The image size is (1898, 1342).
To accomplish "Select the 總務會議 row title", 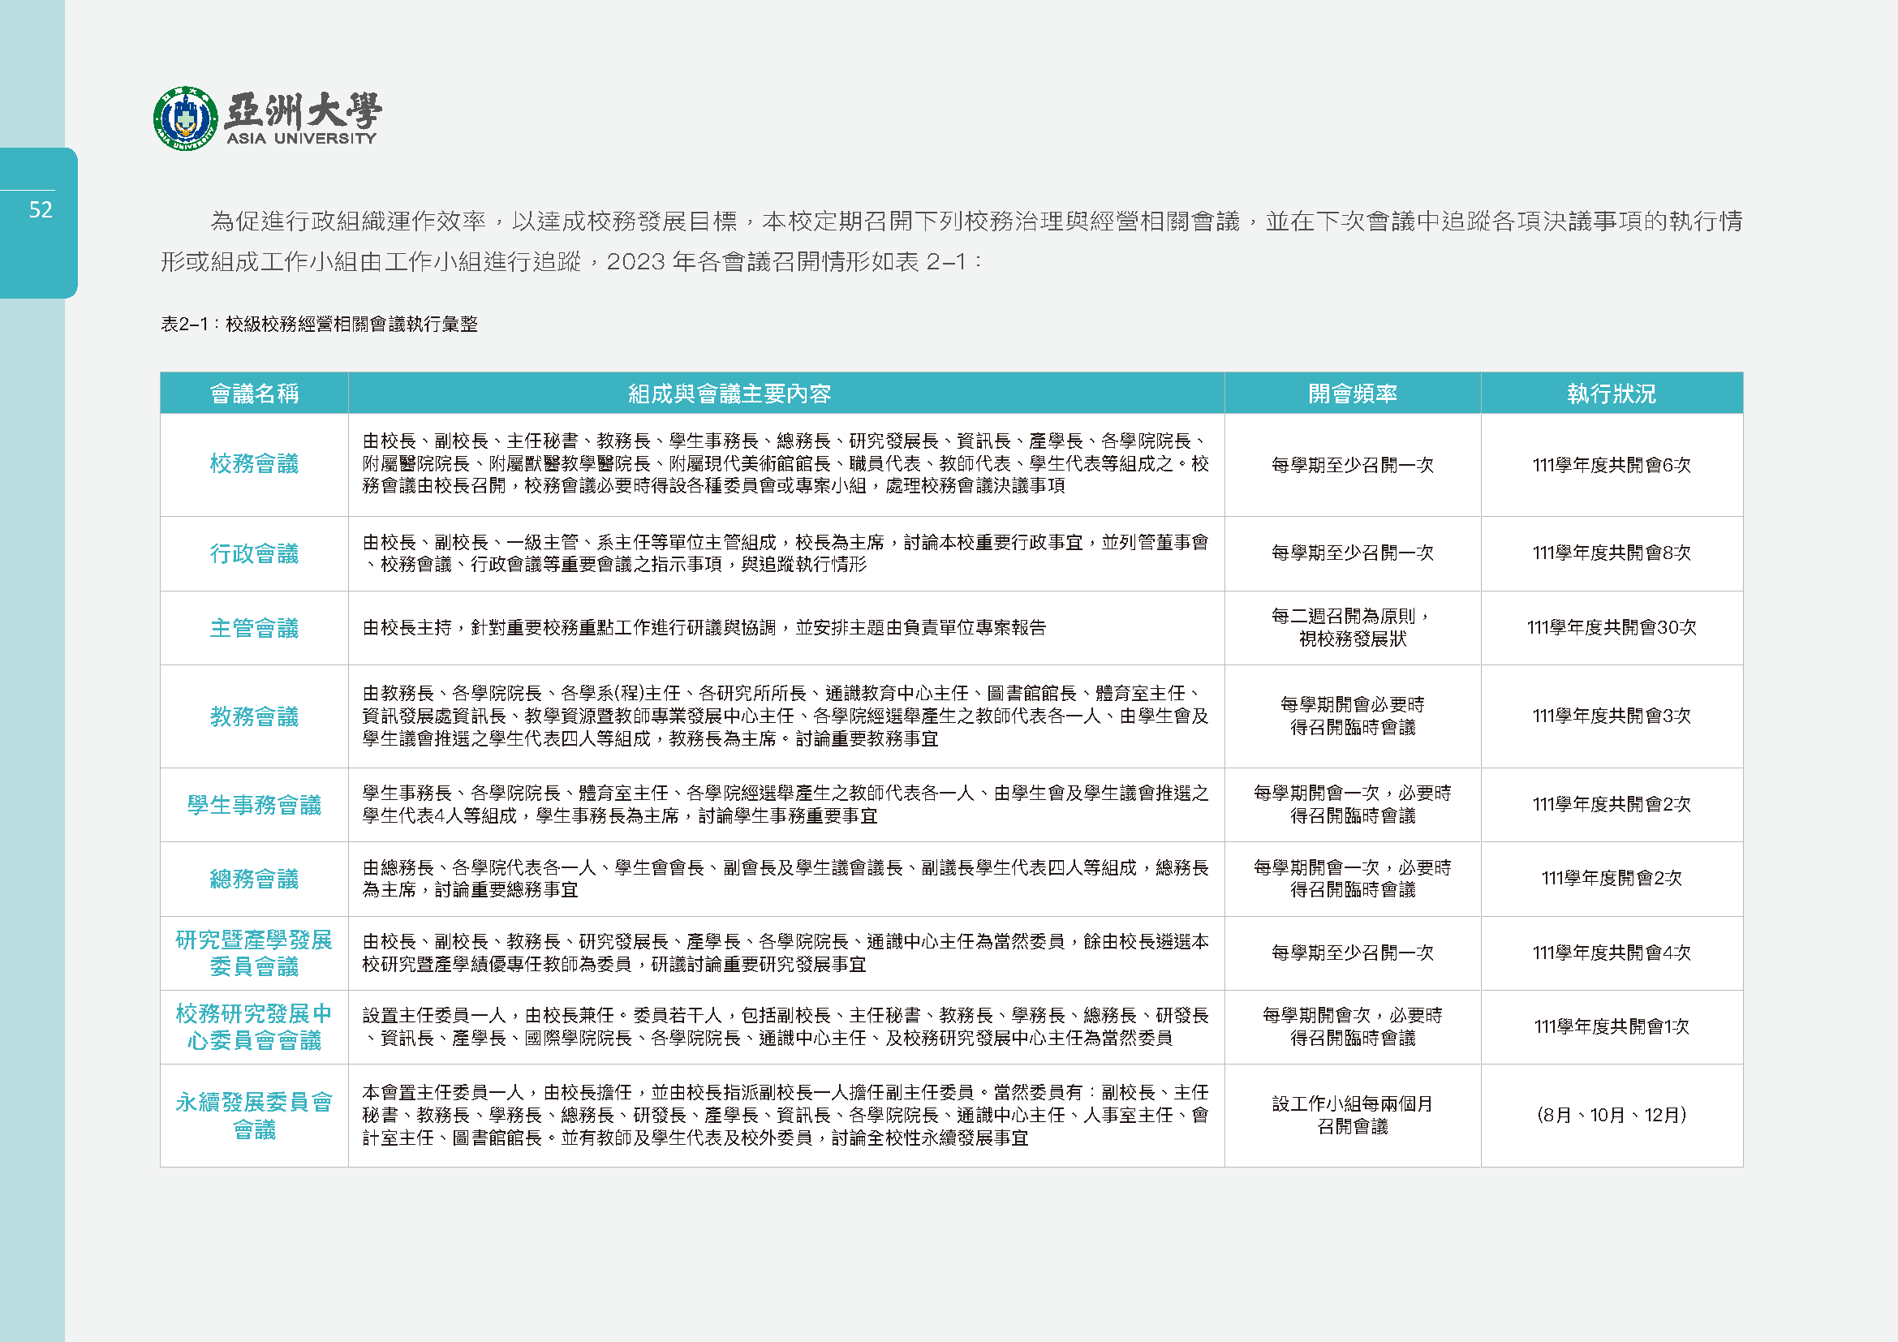I will [254, 879].
